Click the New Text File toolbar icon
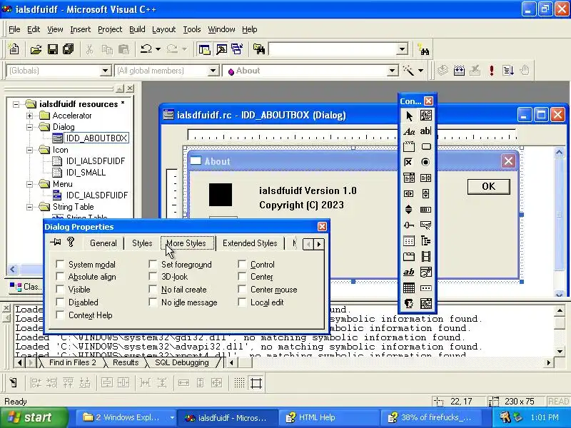Image resolution: width=571 pixels, height=428 pixels. tap(14, 49)
